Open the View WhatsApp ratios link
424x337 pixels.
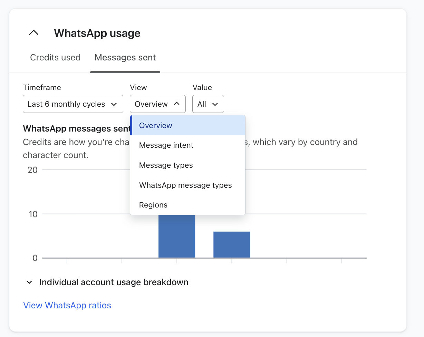click(67, 306)
